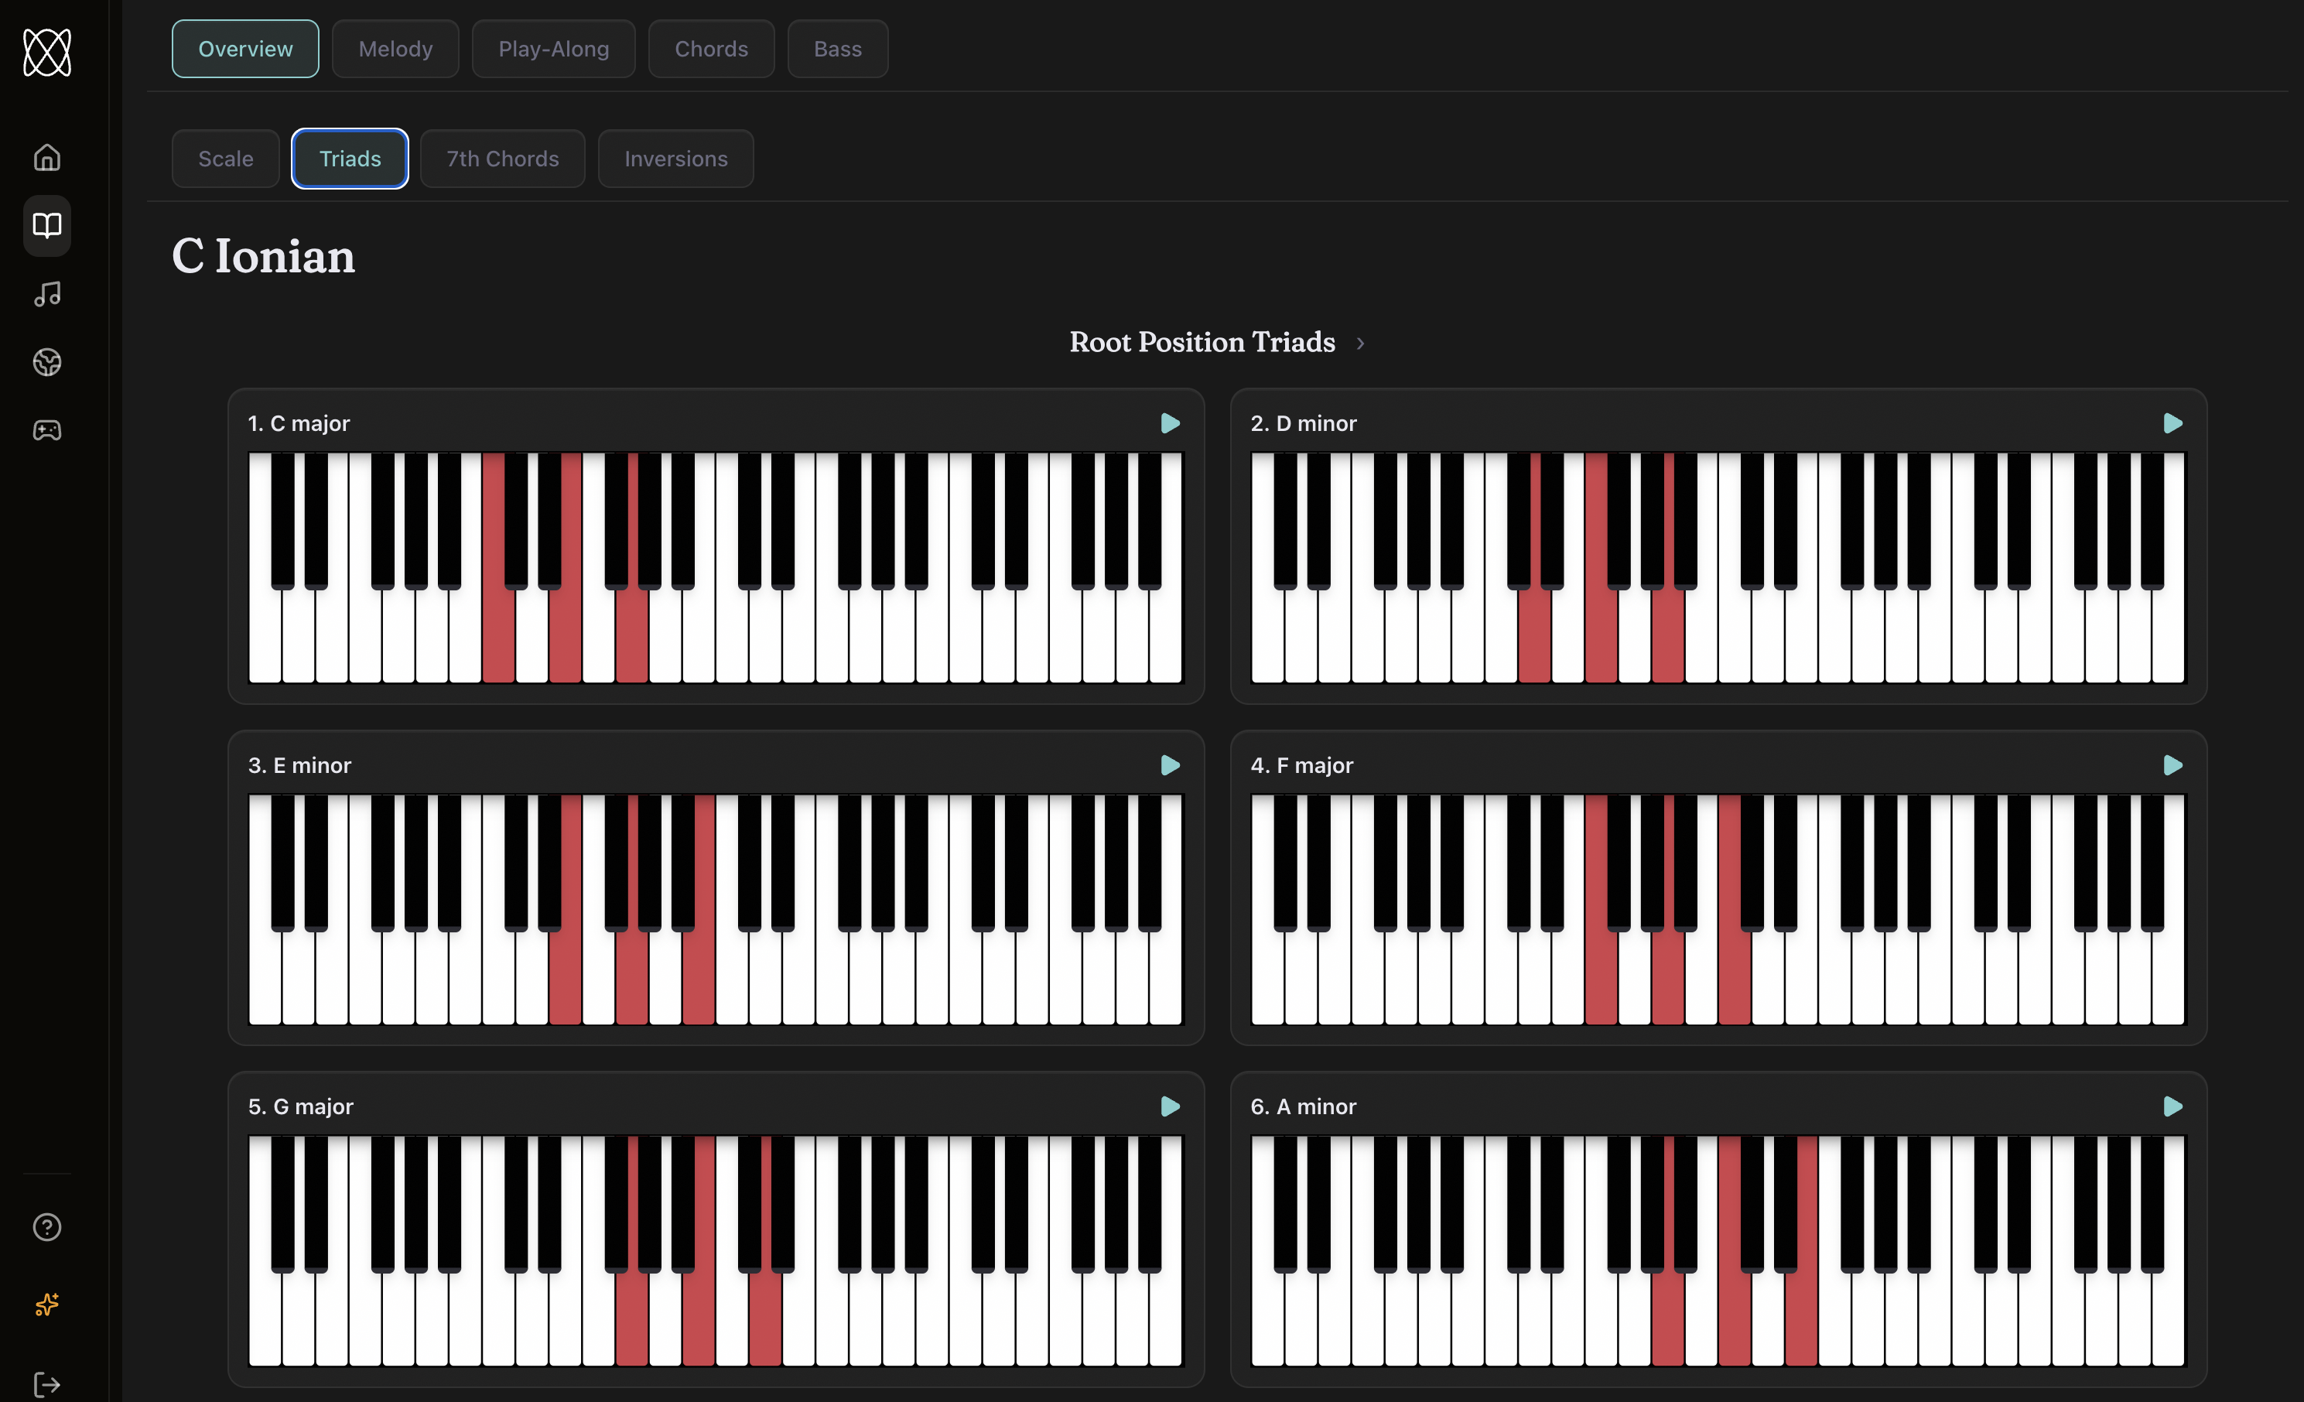Screen dimensions: 2304x1402
Task: Click the '6. A minor' label
Action: click(x=1304, y=1106)
